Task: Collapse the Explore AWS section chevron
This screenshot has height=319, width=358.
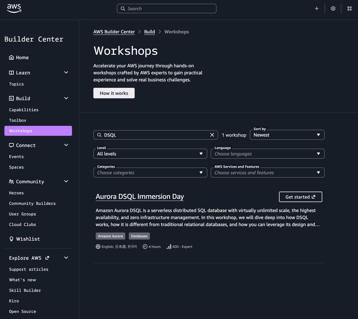Action: point(66,258)
